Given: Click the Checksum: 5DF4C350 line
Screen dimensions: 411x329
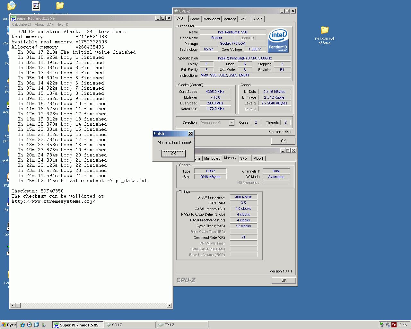Looking at the screenshot, I should point(38,191).
